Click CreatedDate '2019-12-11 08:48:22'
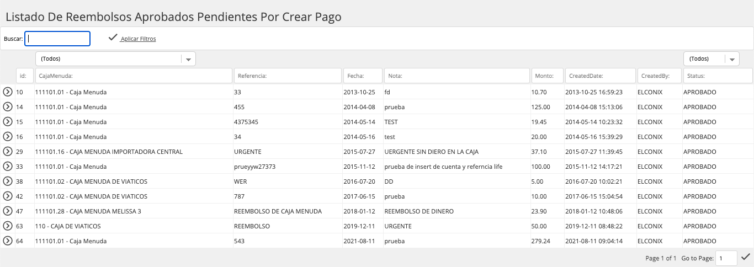The image size is (754, 267). (x=594, y=226)
